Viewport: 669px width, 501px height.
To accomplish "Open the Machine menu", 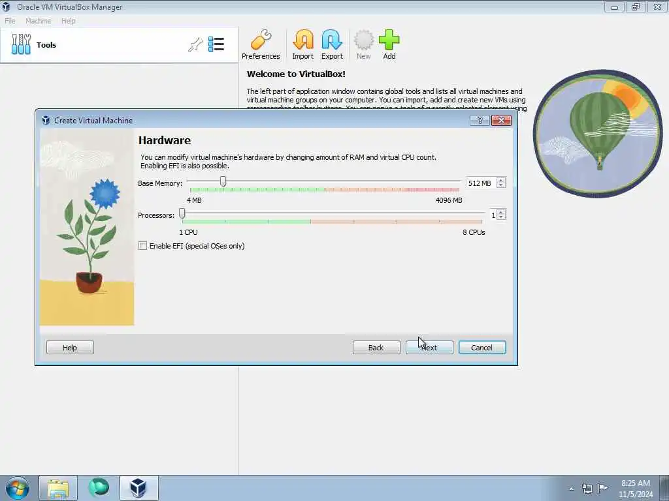I will [39, 21].
